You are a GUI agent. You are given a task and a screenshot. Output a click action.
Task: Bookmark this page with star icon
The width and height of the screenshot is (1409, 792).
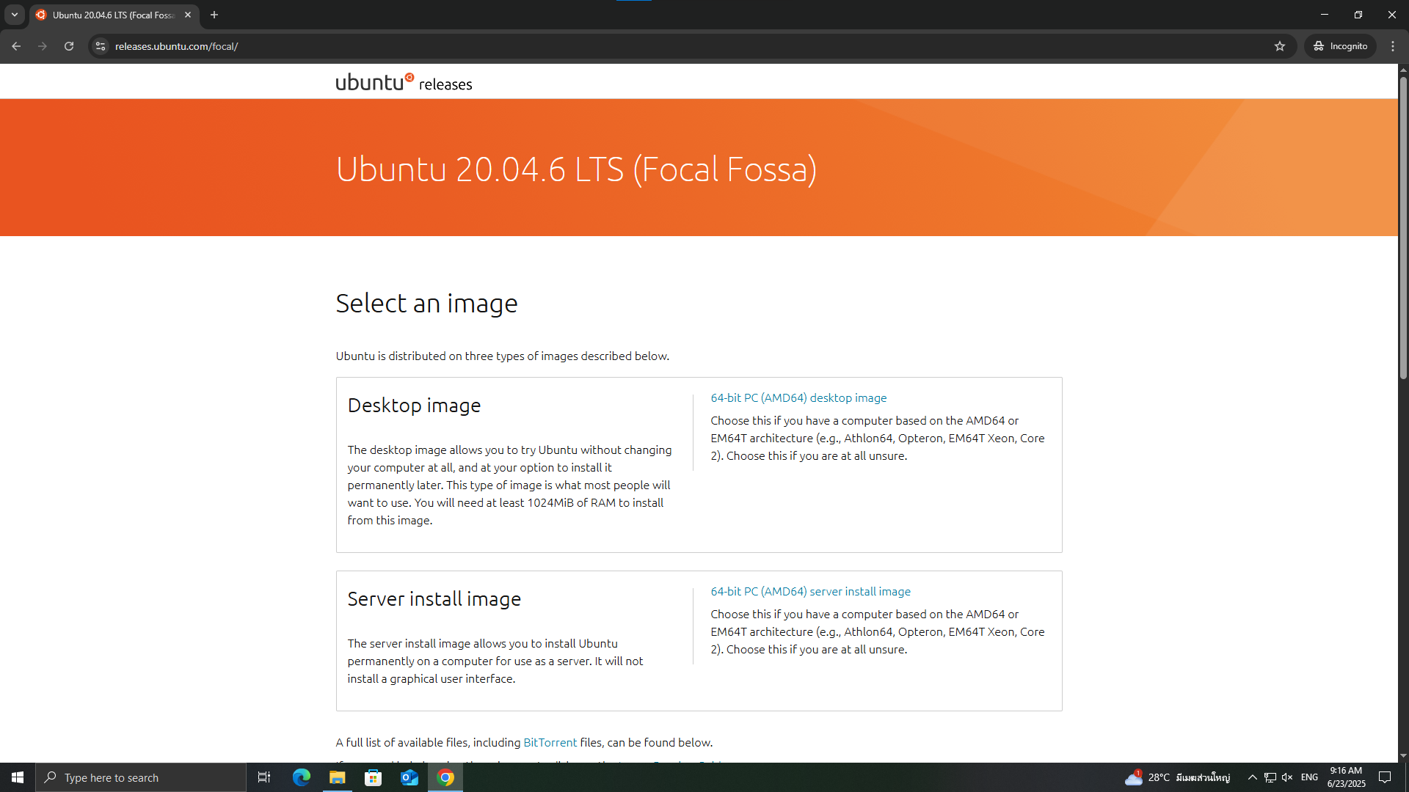(1280, 46)
